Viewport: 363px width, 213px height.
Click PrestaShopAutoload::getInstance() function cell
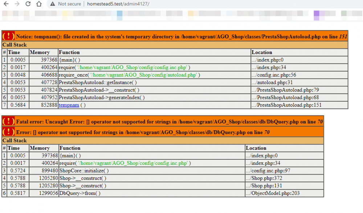[154, 82]
